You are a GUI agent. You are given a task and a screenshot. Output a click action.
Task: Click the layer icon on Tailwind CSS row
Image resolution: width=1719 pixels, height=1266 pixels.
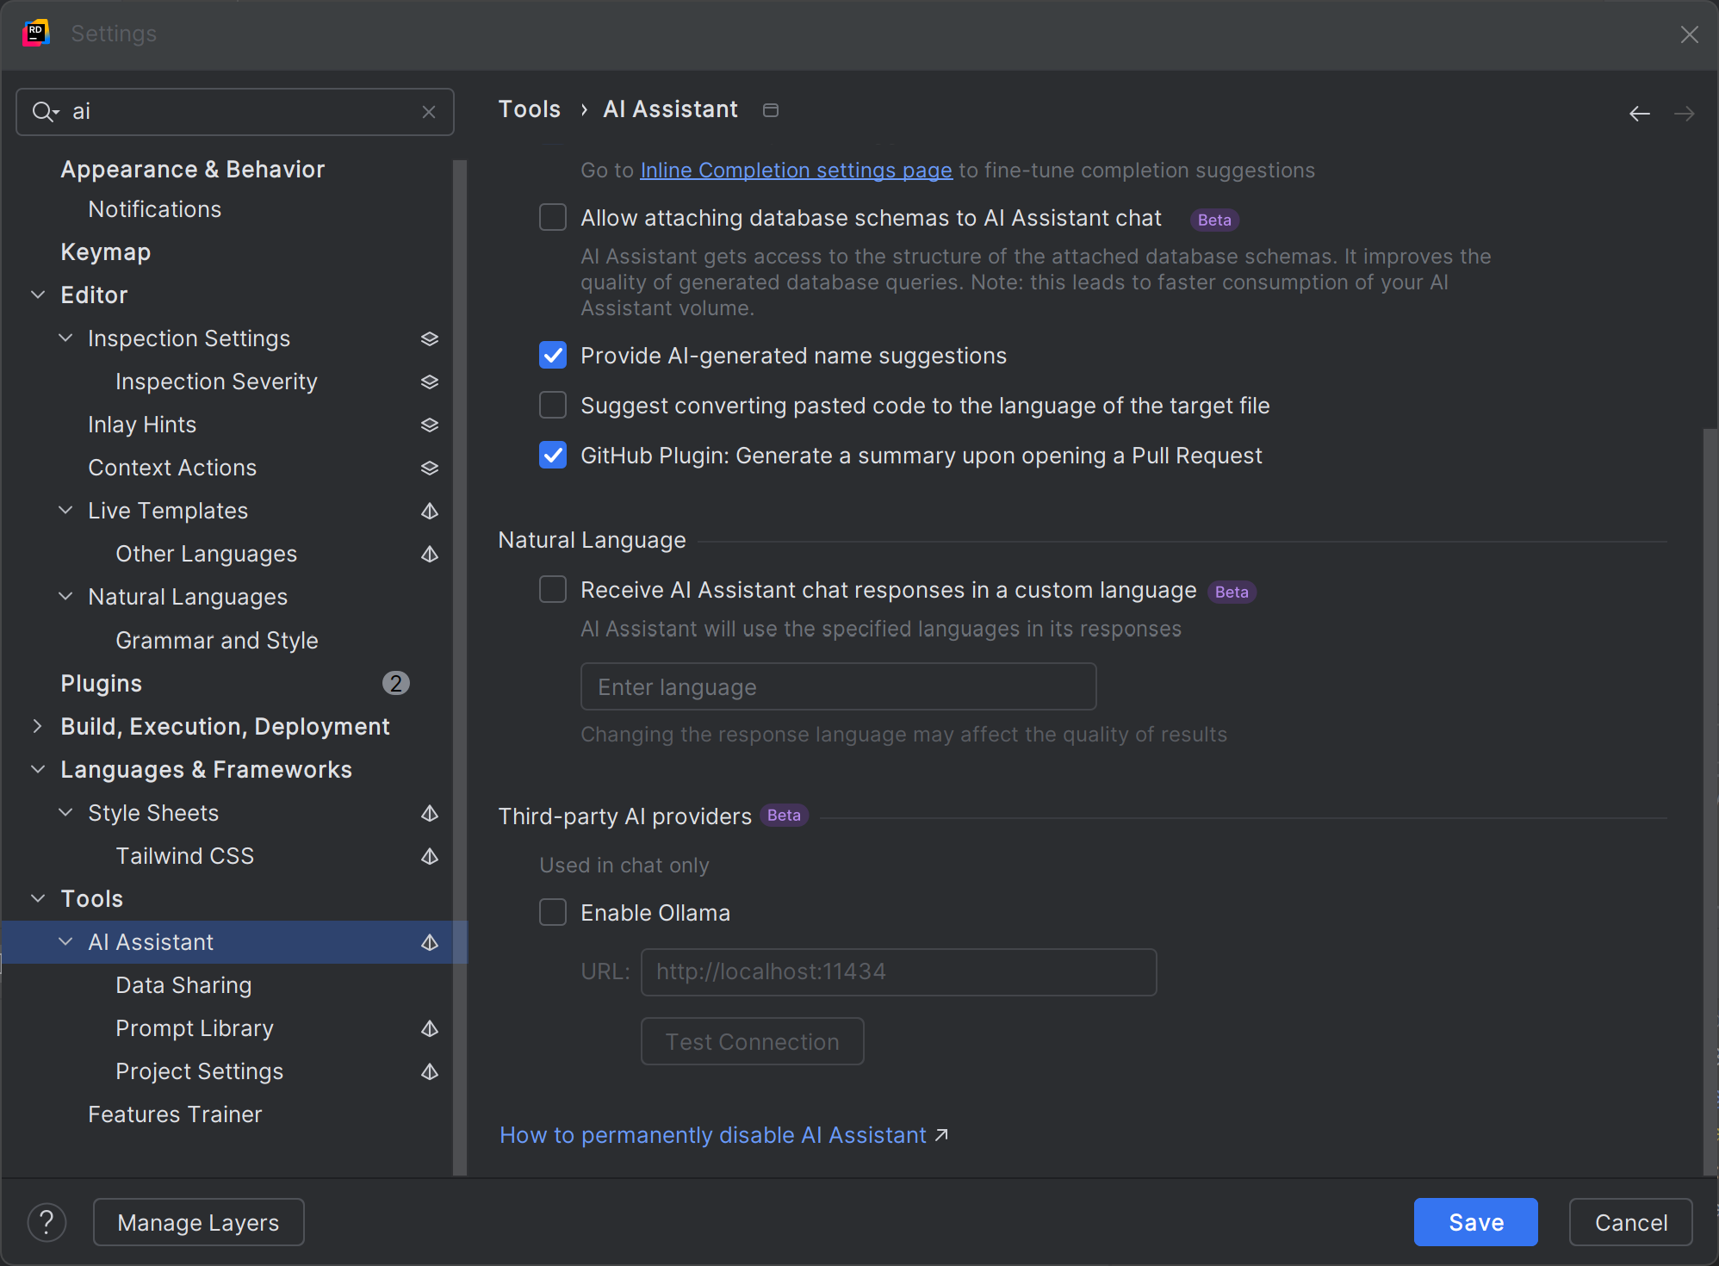click(430, 856)
